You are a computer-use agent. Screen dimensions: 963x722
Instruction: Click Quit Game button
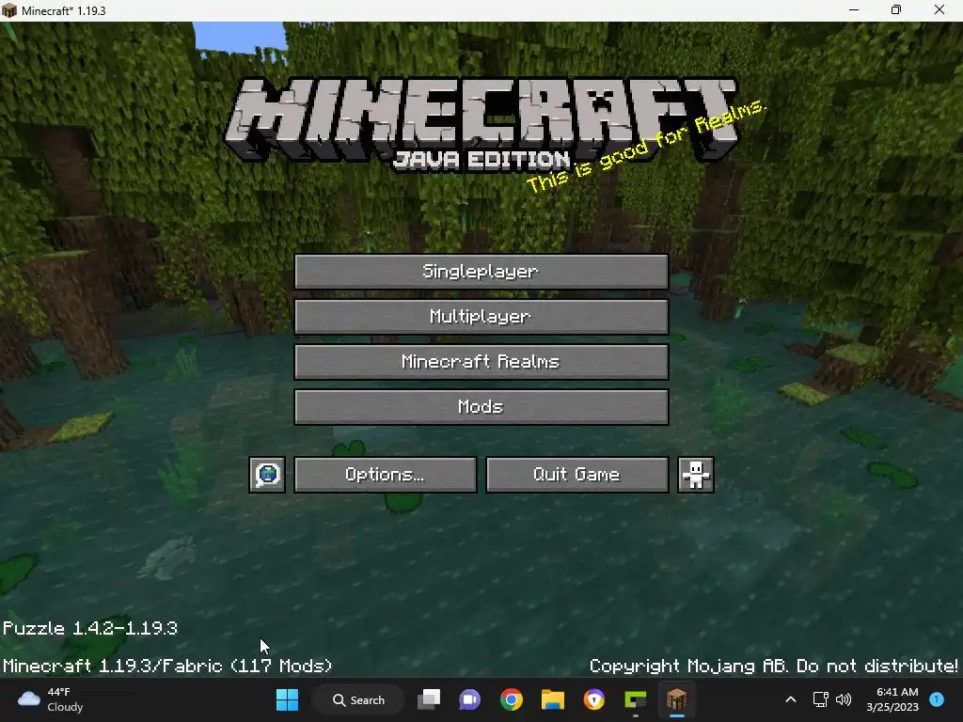(576, 474)
